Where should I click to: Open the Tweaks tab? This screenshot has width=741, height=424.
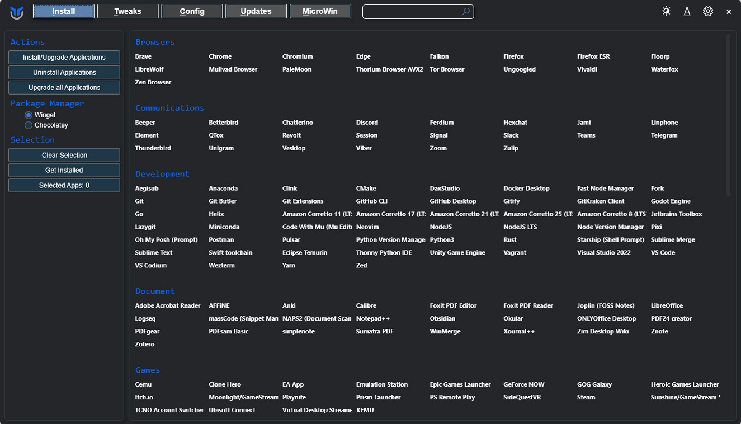128,11
